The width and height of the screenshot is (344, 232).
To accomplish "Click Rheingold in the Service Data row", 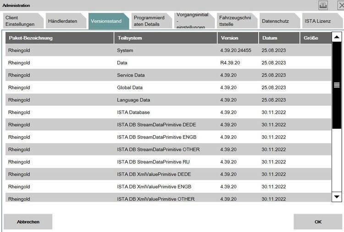I will click(19, 75).
